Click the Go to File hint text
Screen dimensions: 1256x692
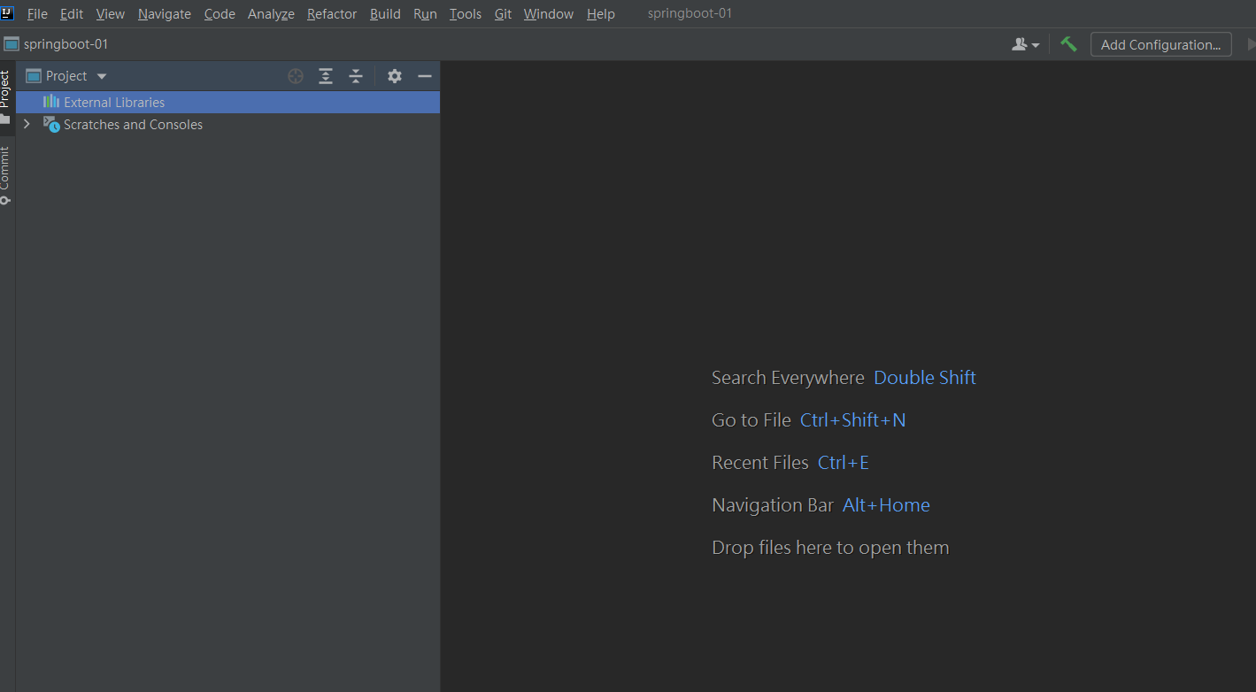tap(751, 420)
